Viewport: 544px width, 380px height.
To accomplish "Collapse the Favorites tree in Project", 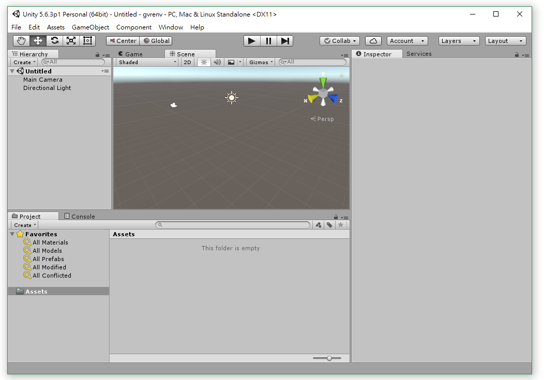I will (x=12, y=234).
